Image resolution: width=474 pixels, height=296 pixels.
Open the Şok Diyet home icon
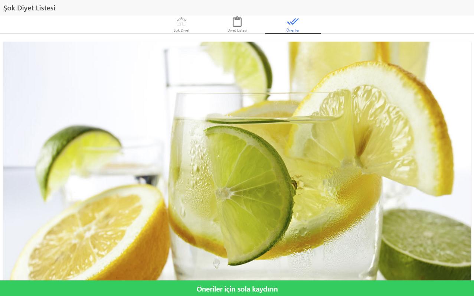pos(182,22)
